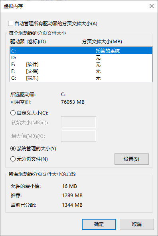Confirm with the 确定 button
The width and height of the screenshot is (158, 236).
99,224
